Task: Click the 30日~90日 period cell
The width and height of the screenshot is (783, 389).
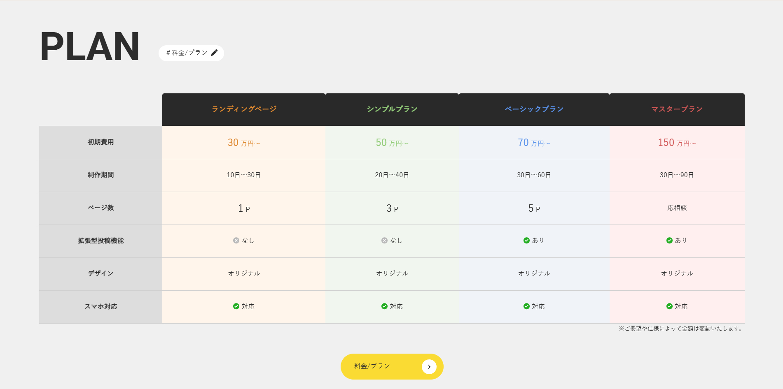Action: pyautogui.click(x=677, y=175)
